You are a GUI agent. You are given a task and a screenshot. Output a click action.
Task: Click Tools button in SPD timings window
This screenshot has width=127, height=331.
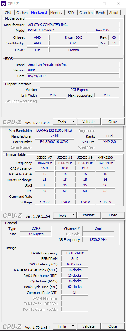click(x=62, y=215)
